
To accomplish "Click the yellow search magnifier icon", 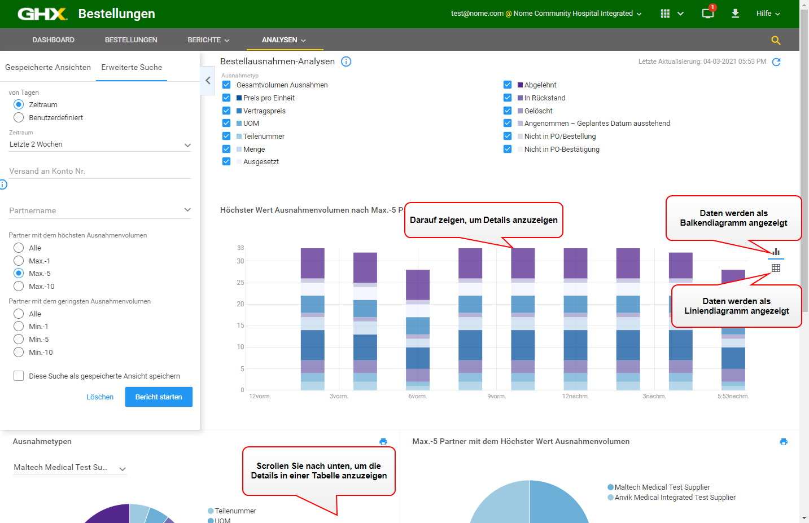I will point(776,40).
